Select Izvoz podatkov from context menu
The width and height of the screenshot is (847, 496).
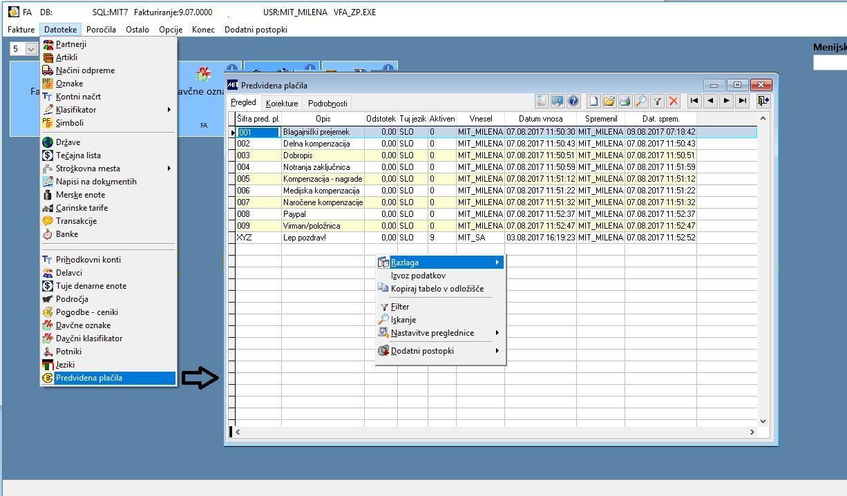(x=418, y=276)
